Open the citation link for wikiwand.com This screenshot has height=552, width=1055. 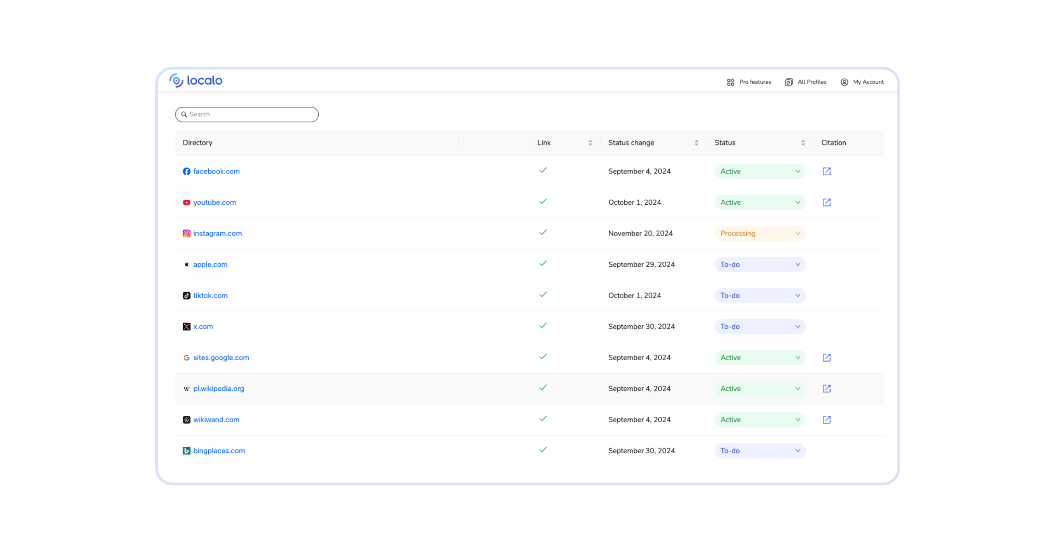(x=826, y=420)
